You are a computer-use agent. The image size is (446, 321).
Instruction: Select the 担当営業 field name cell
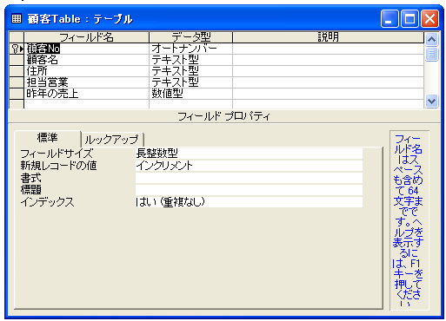coord(86,82)
